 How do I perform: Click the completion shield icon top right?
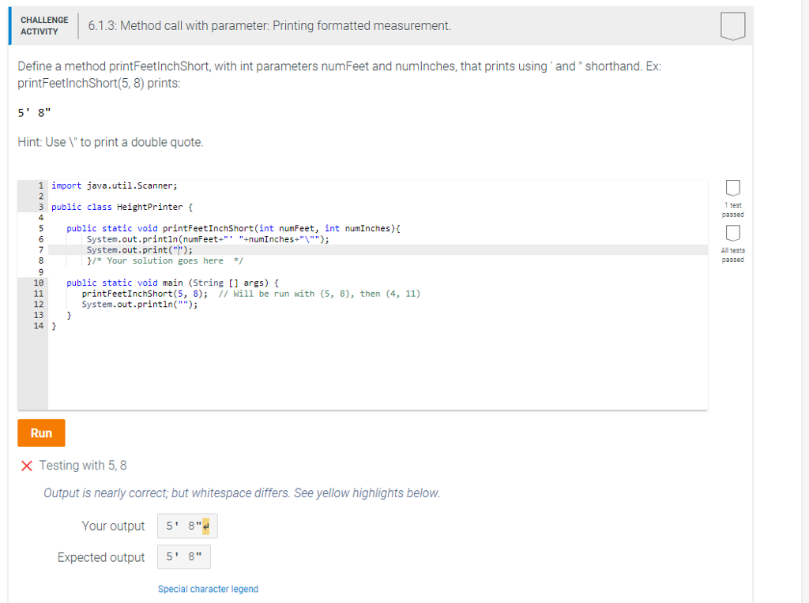(x=732, y=25)
